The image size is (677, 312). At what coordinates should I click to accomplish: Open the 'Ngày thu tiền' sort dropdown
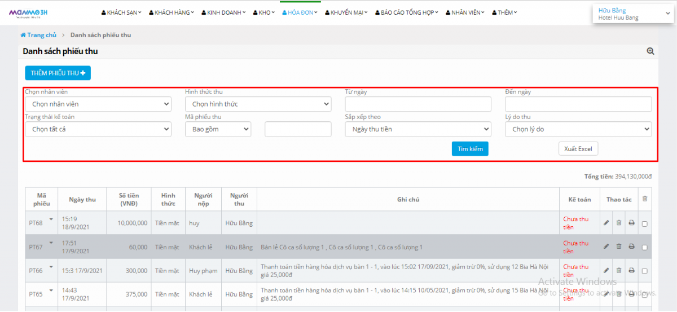point(418,129)
